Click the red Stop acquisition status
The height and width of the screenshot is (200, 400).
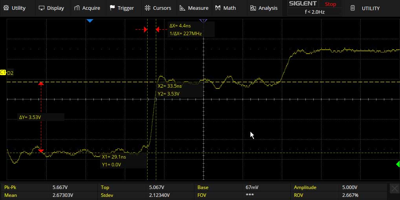331,4
